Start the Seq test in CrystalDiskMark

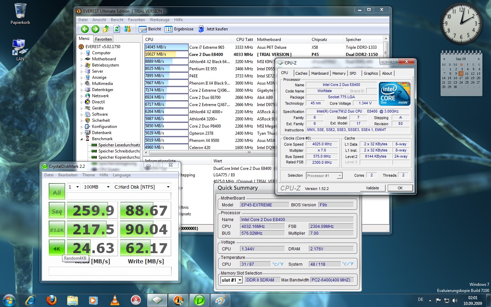click(x=57, y=211)
